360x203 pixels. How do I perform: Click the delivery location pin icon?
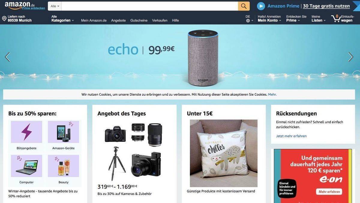[x=4, y=19]
